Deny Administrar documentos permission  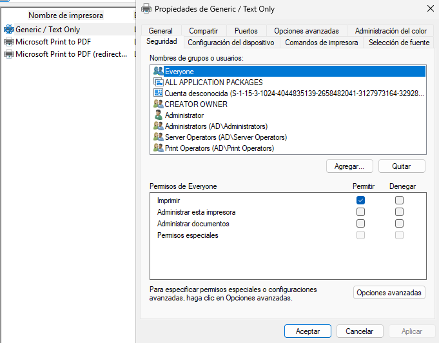[400, 224]
